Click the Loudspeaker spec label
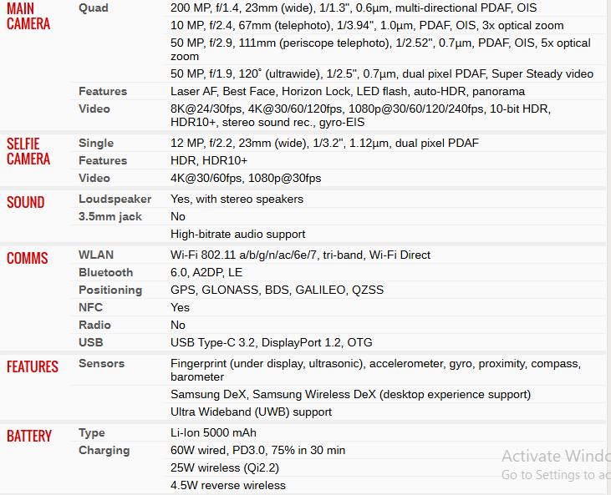The width and height of the screenshot is (611, 495). 115,199
